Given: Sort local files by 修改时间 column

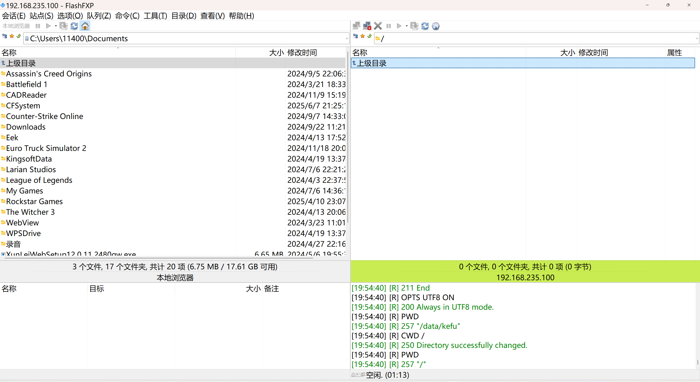Looking at the screenshot, I should coord(302,52).
